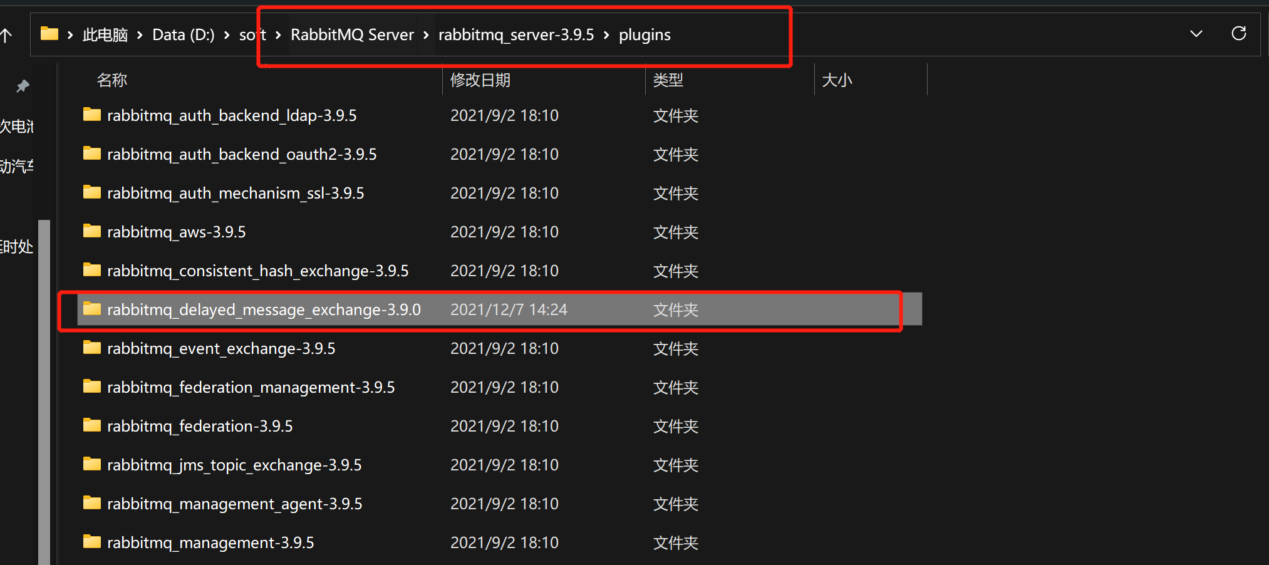Select rabbitmq_federation-3.9.5 folder name

[200, 427]
